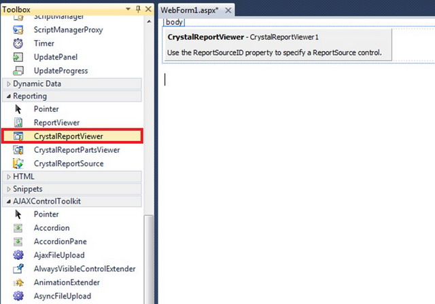Click the AjaxFileUpload gear icon
This screenshot has height=304, width=435.
tap(18, 255)
